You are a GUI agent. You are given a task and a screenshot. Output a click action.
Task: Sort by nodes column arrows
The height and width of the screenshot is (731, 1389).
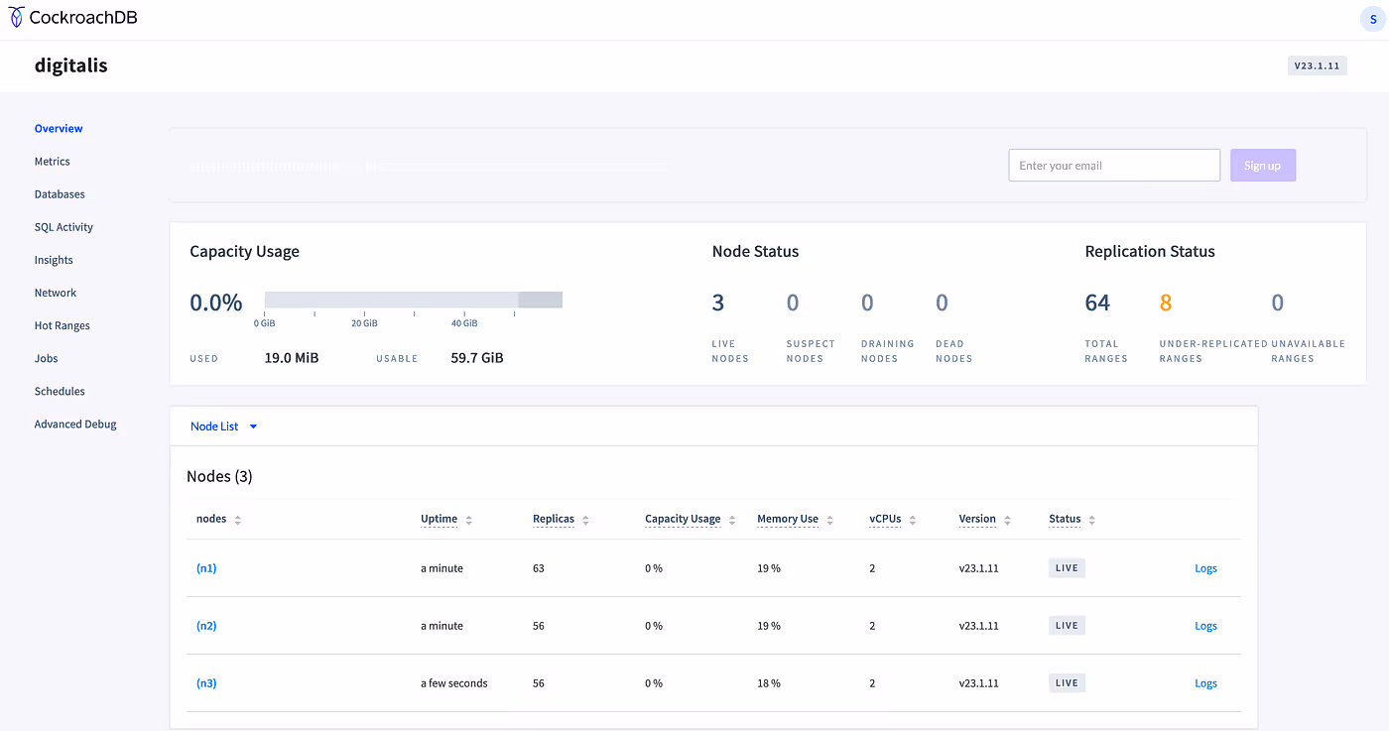(238, 520)
